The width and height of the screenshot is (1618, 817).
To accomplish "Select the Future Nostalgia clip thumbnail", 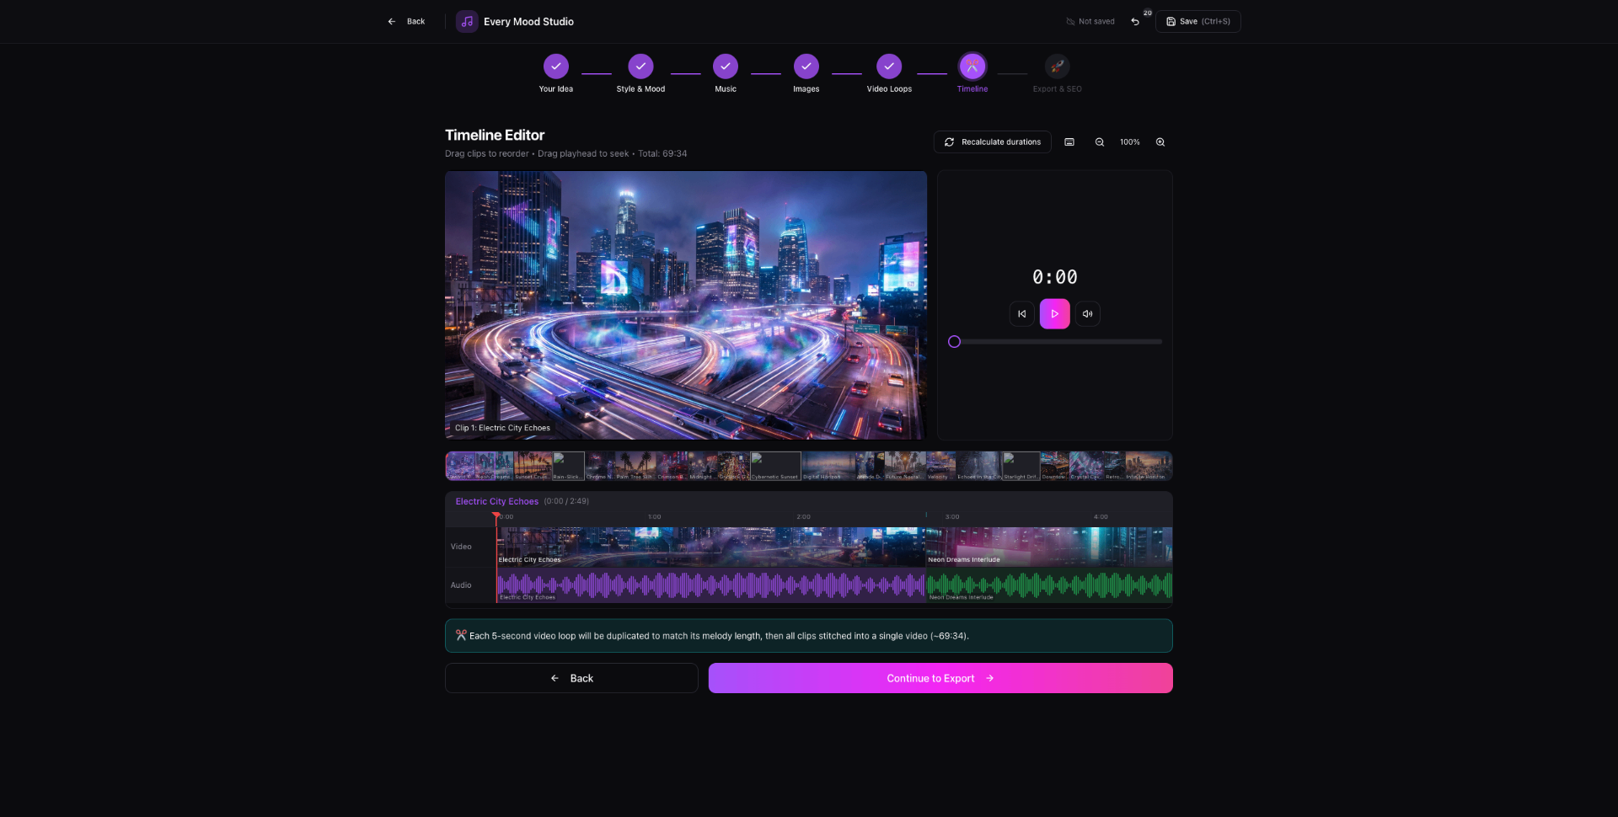I will pyautogui.click(x=905, y=466).
